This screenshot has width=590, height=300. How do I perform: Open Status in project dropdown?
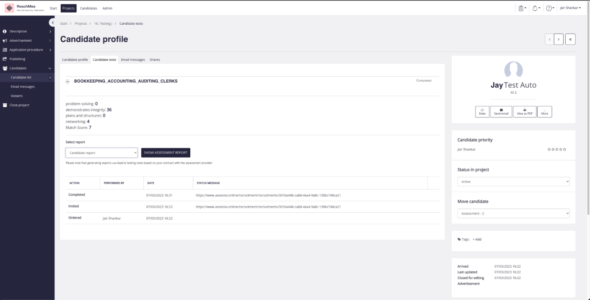coord(513,182)
